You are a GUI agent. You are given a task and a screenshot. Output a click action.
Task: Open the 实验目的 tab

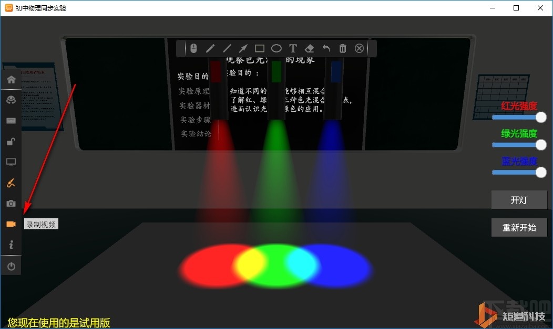(192, 75)
